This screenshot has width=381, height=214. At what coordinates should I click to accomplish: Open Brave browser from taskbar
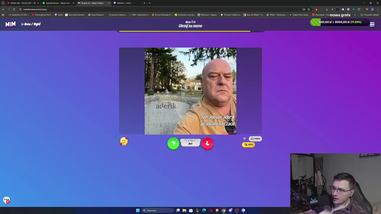[x=217, y=210]
